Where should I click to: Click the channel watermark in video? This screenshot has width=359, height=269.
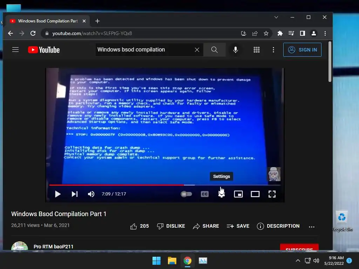tap(274, 174)
